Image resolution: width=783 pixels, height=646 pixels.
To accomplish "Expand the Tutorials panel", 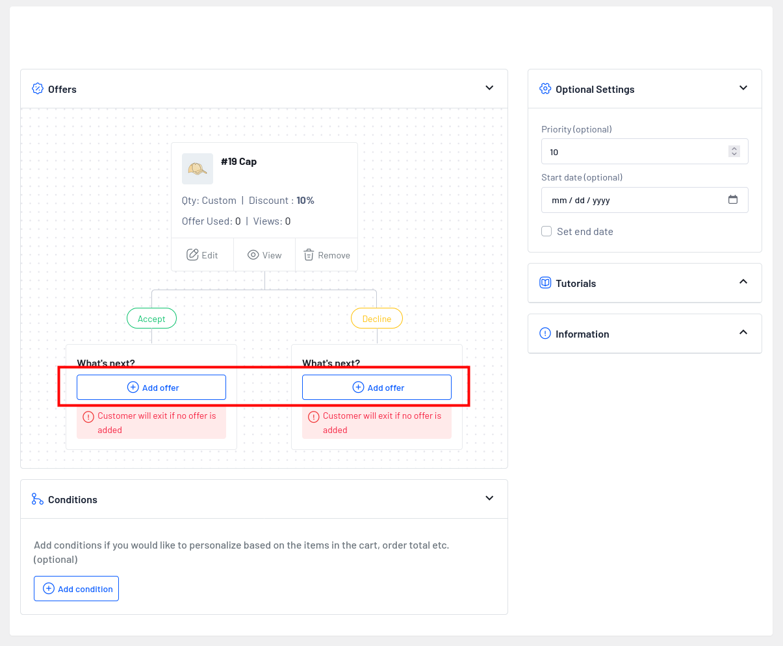I will pos(743,282).
